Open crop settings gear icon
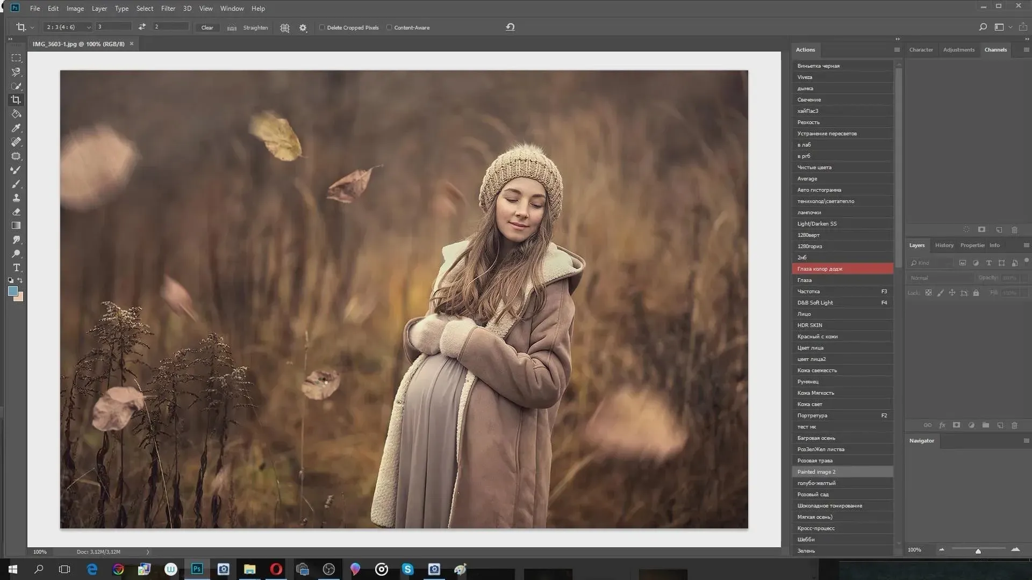Image resolution: width=1032 pixels, height=580 pixels. [303, 28]
